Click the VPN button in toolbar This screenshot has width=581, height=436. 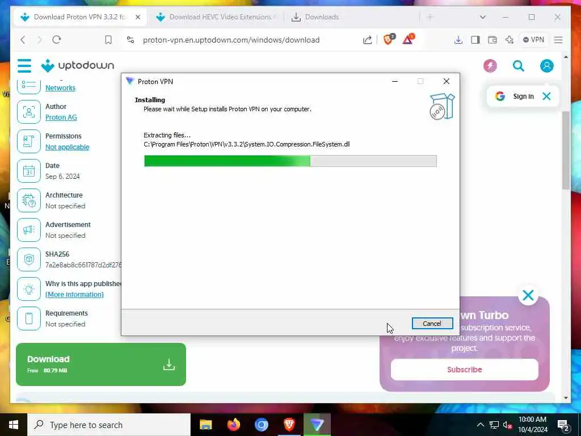pos(533,40)
